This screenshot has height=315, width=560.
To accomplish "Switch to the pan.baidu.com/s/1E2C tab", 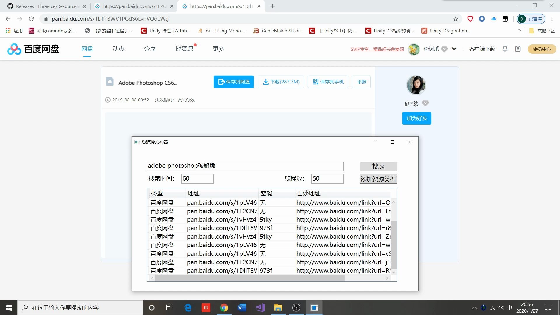I will [134, 6].
